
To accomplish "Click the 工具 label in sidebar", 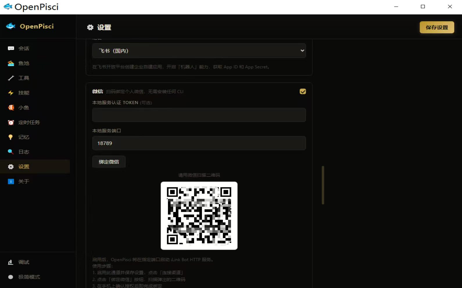I will tap(24, 78).
